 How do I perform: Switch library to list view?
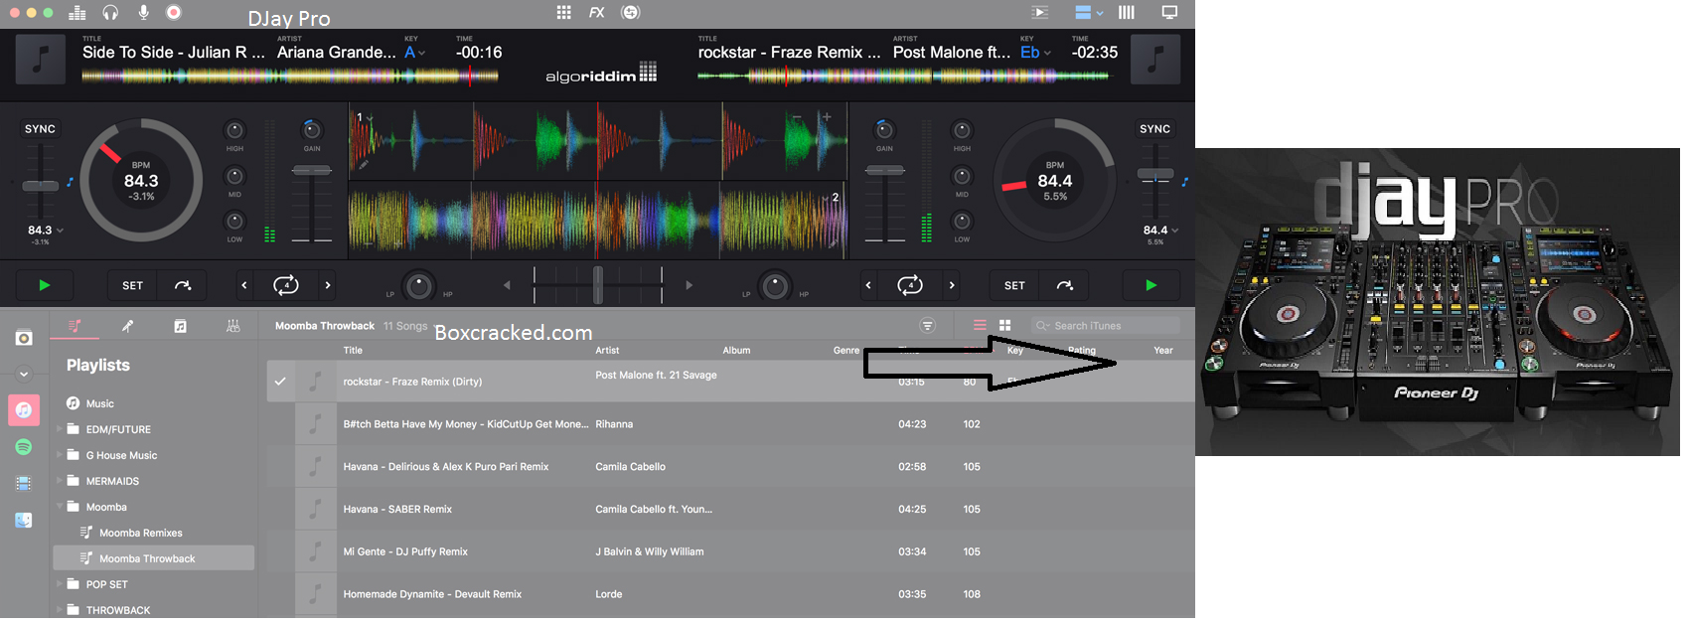(x=980, y=326)
